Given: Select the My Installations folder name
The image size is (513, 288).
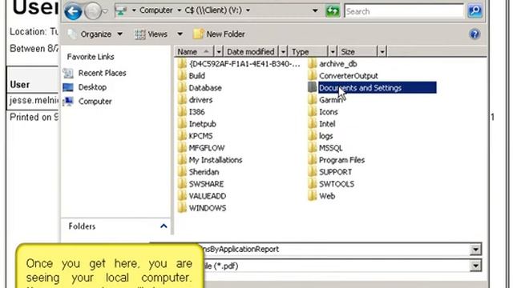Looking at the screenshot, I should [216, 160].
